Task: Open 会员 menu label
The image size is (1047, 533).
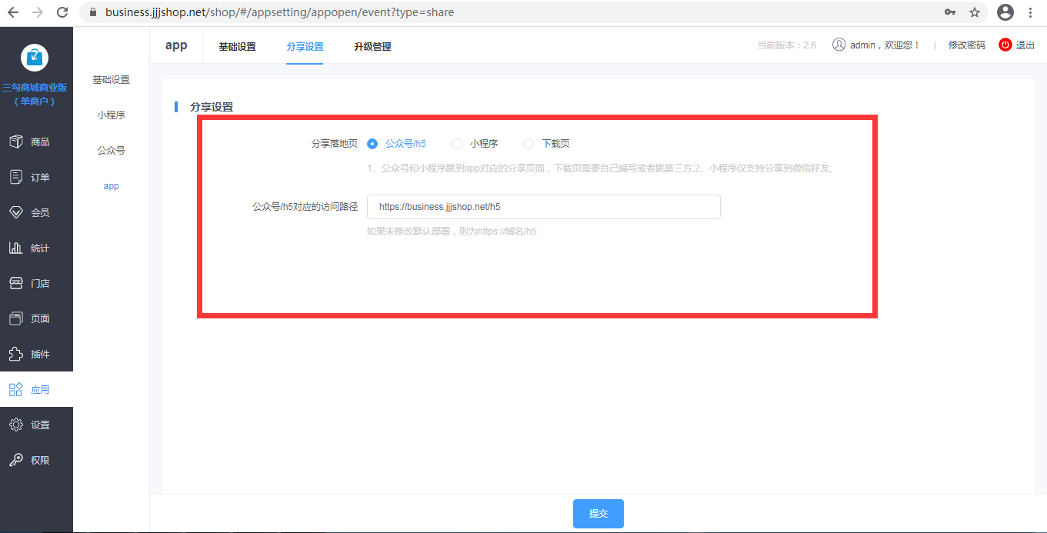Action: pos(40,212)
